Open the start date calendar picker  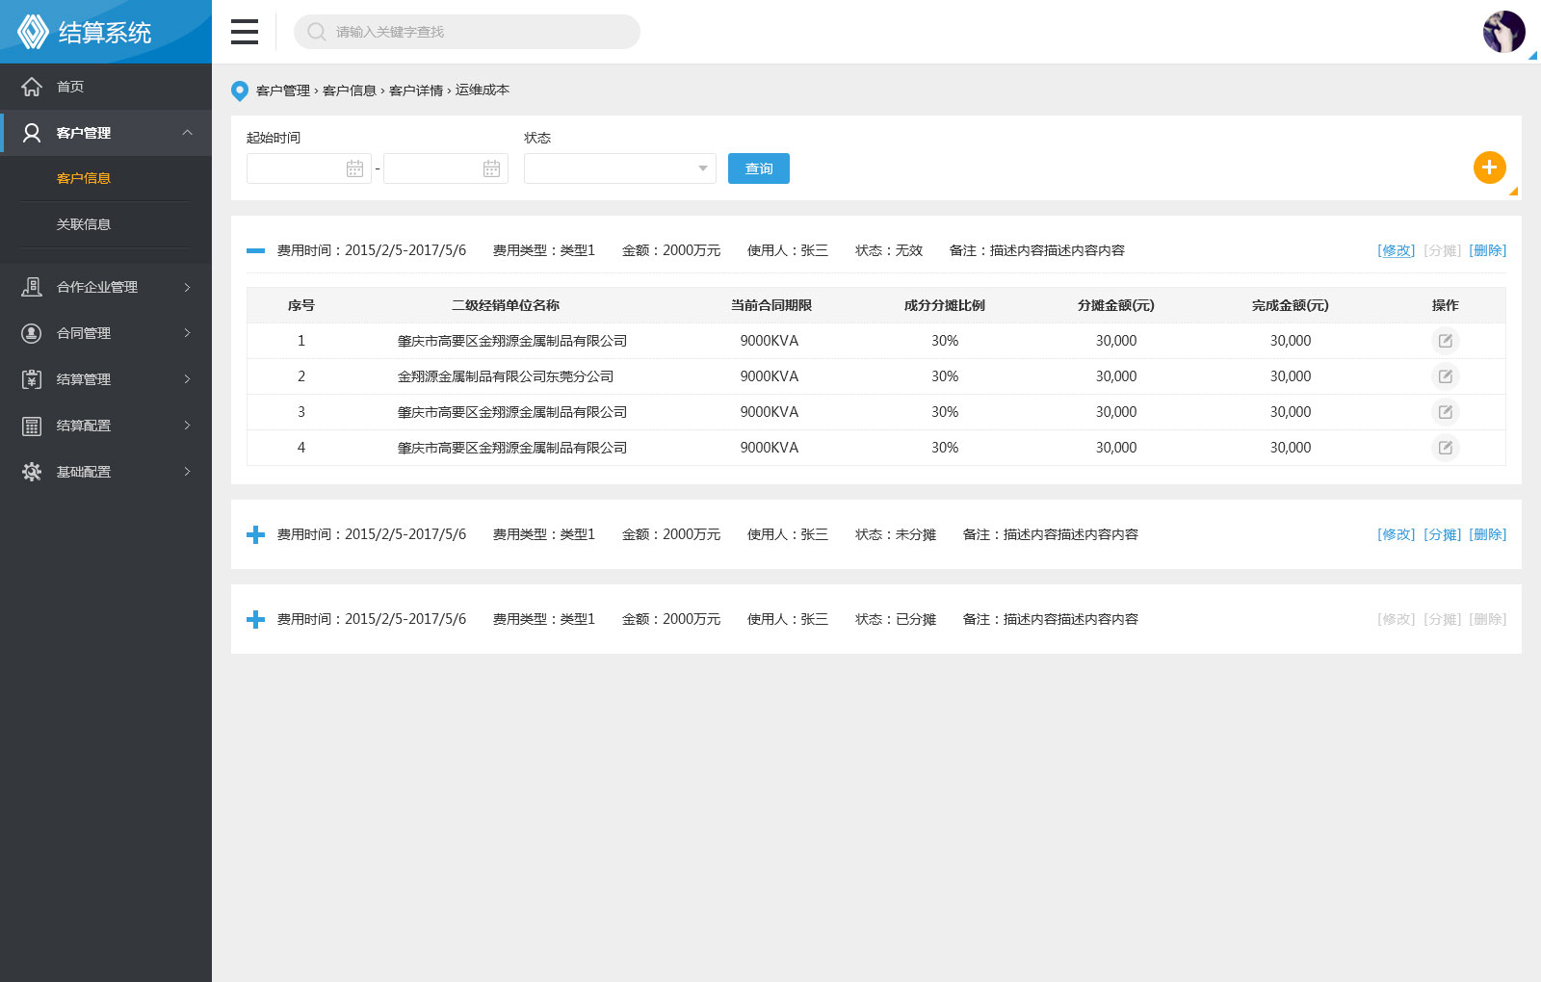(354, 169)
